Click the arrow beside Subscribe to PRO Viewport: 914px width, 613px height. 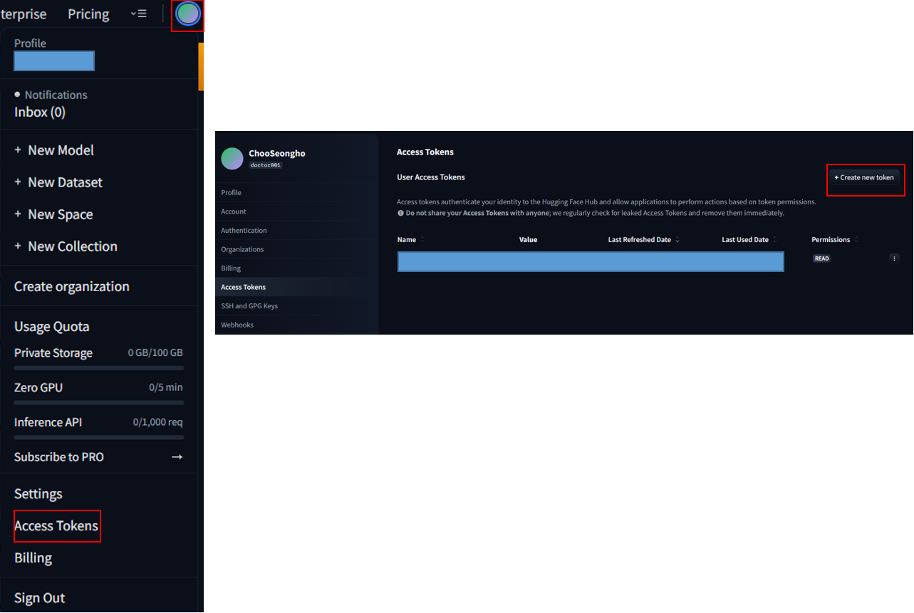click(177, 457)
